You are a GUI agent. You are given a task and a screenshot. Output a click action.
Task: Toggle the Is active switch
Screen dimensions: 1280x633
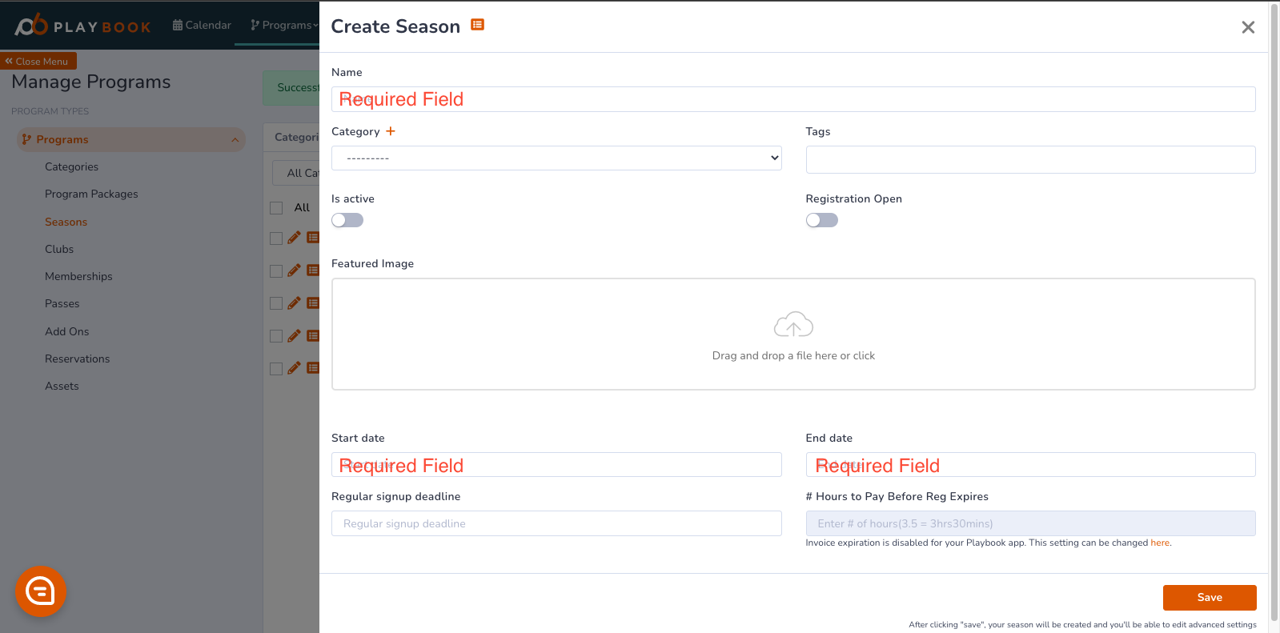347,220
